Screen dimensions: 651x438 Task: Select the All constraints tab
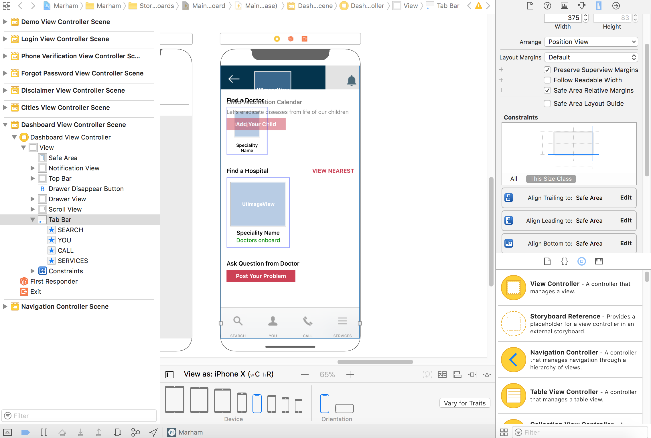(514, 178)
